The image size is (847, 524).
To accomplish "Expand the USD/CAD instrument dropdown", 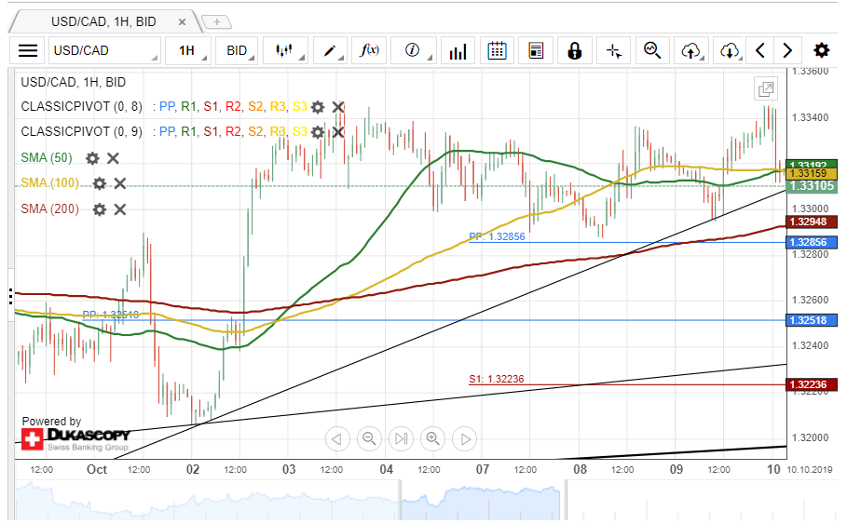I will coord(102,50).
